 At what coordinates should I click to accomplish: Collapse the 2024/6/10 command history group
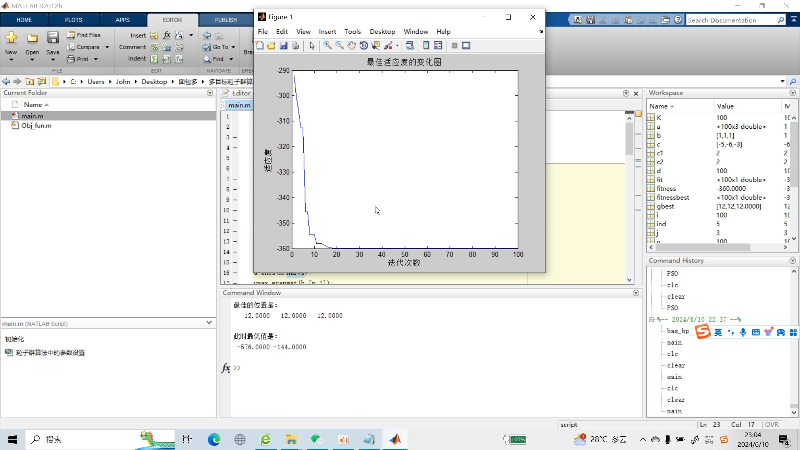651,320
